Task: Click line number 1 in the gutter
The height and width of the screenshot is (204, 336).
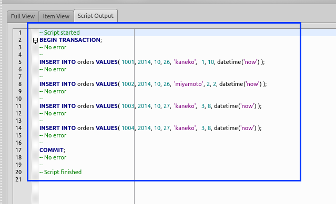Action: click(20, 33)
